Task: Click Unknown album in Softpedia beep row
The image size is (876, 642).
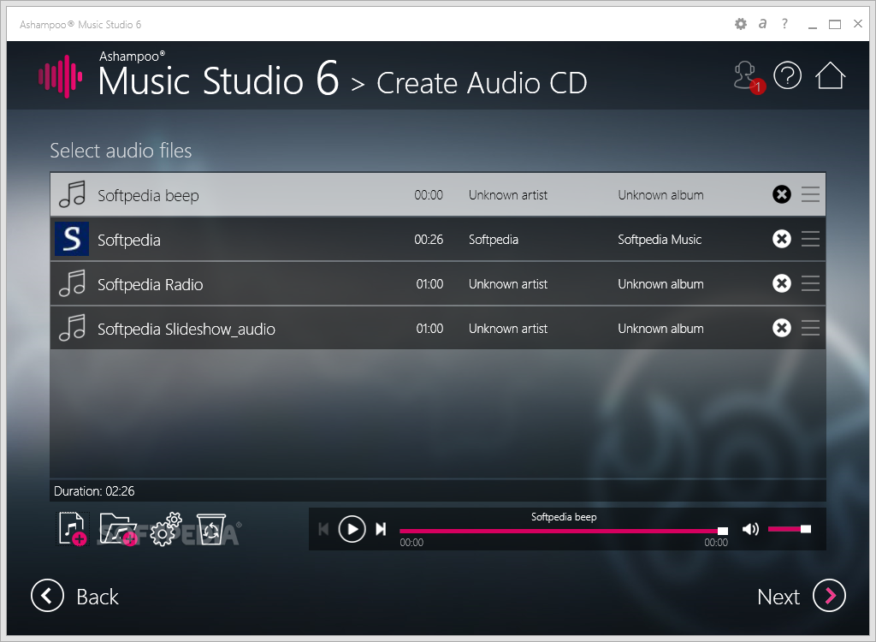Action: tap(660, 195)
